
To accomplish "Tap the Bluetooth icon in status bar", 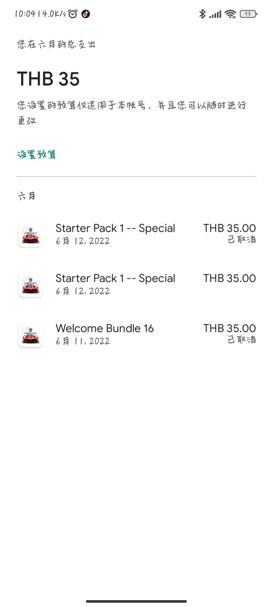I will point(202,14).
